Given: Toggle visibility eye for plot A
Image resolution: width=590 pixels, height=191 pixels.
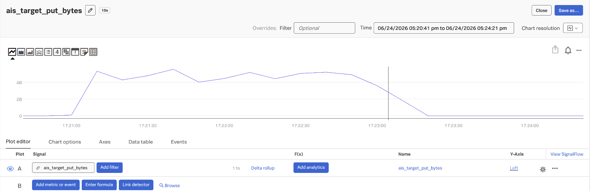Looking at the screenshot, I should (11, 168).
